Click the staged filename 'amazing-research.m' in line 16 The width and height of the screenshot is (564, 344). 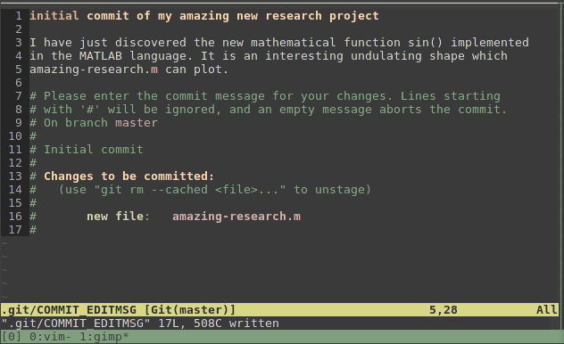click(236, 217)
